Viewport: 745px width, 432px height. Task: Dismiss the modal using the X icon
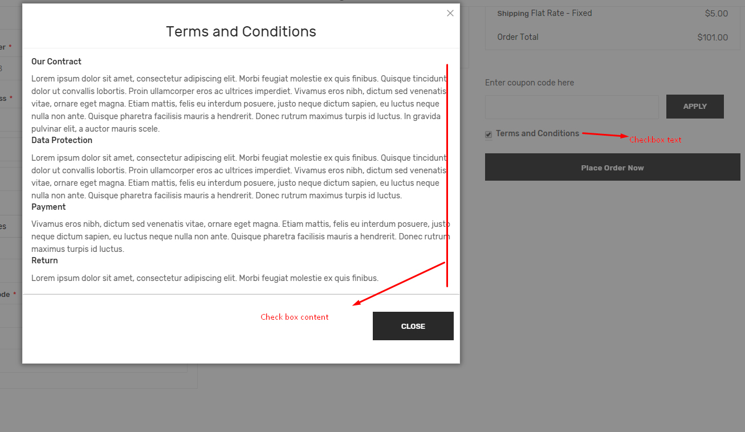pyautogui.click(x=450, y=13)
